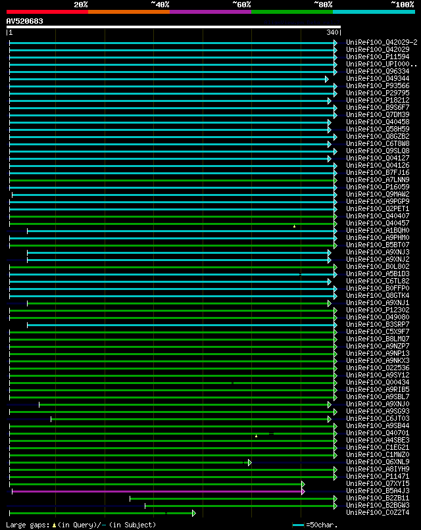
Task: Click the arrowhead ending the C0Z2T4 alignment
Action: tap(194, 513)
